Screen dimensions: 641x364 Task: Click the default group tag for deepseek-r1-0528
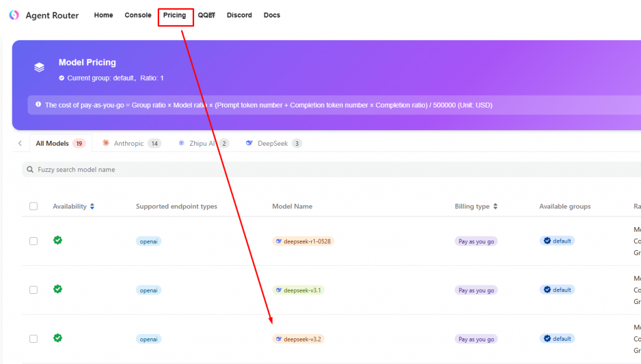pyautogui.click(x=557, y=241)
